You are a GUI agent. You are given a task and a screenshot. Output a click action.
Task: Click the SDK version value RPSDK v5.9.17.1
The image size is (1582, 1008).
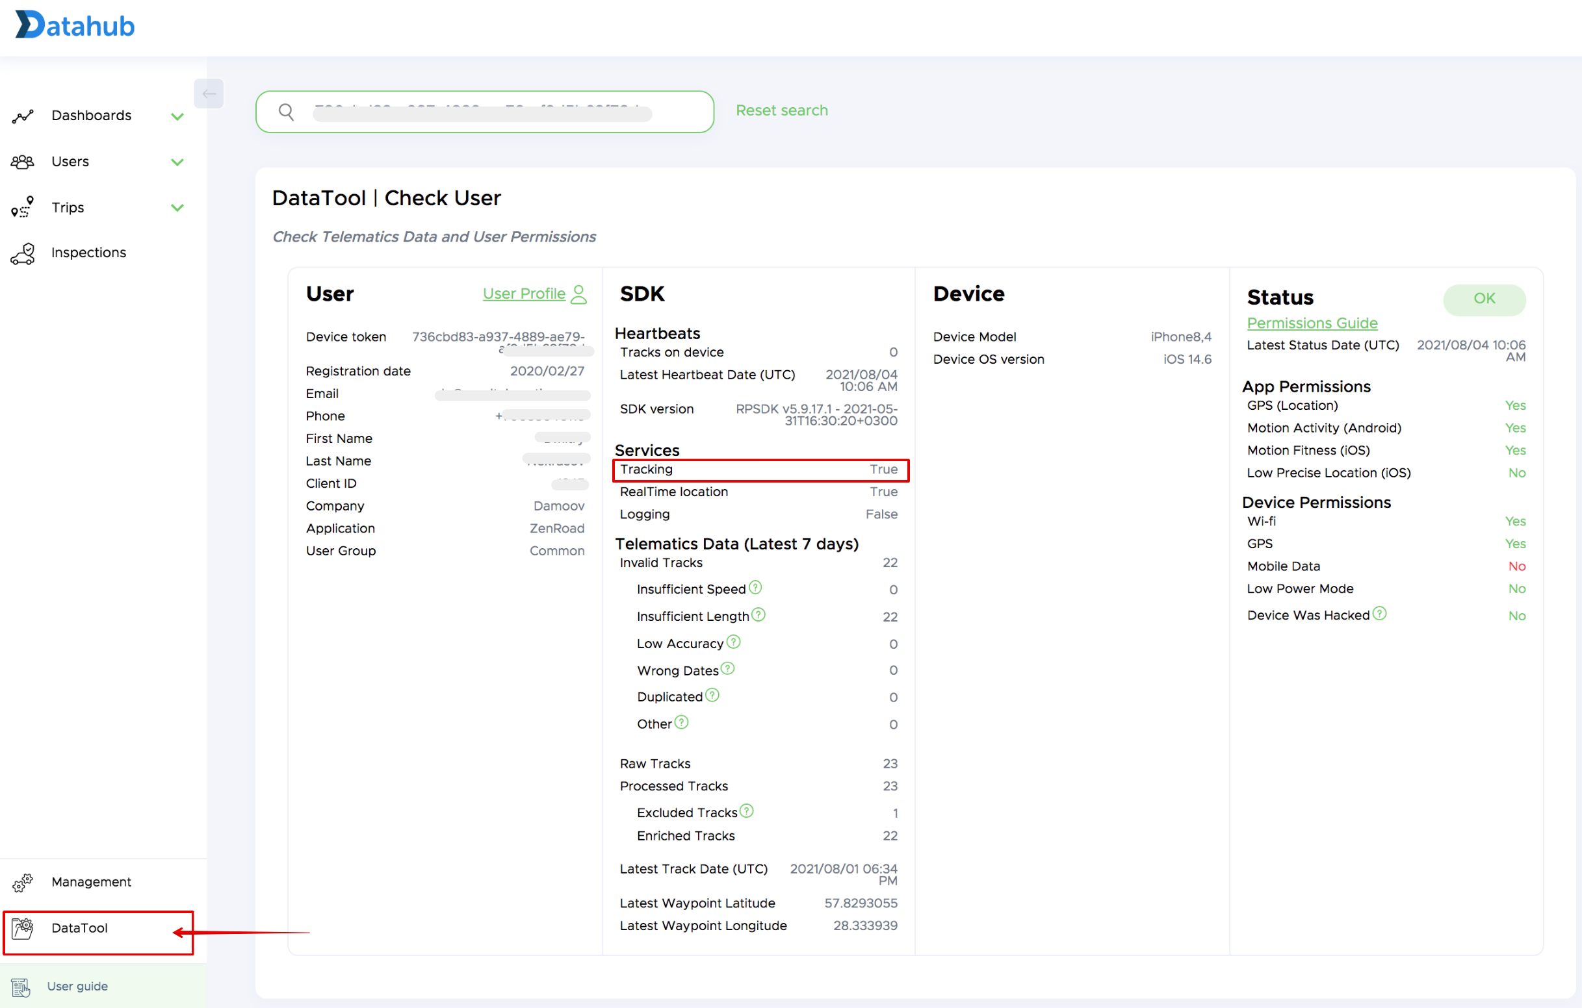click(816, 415)
